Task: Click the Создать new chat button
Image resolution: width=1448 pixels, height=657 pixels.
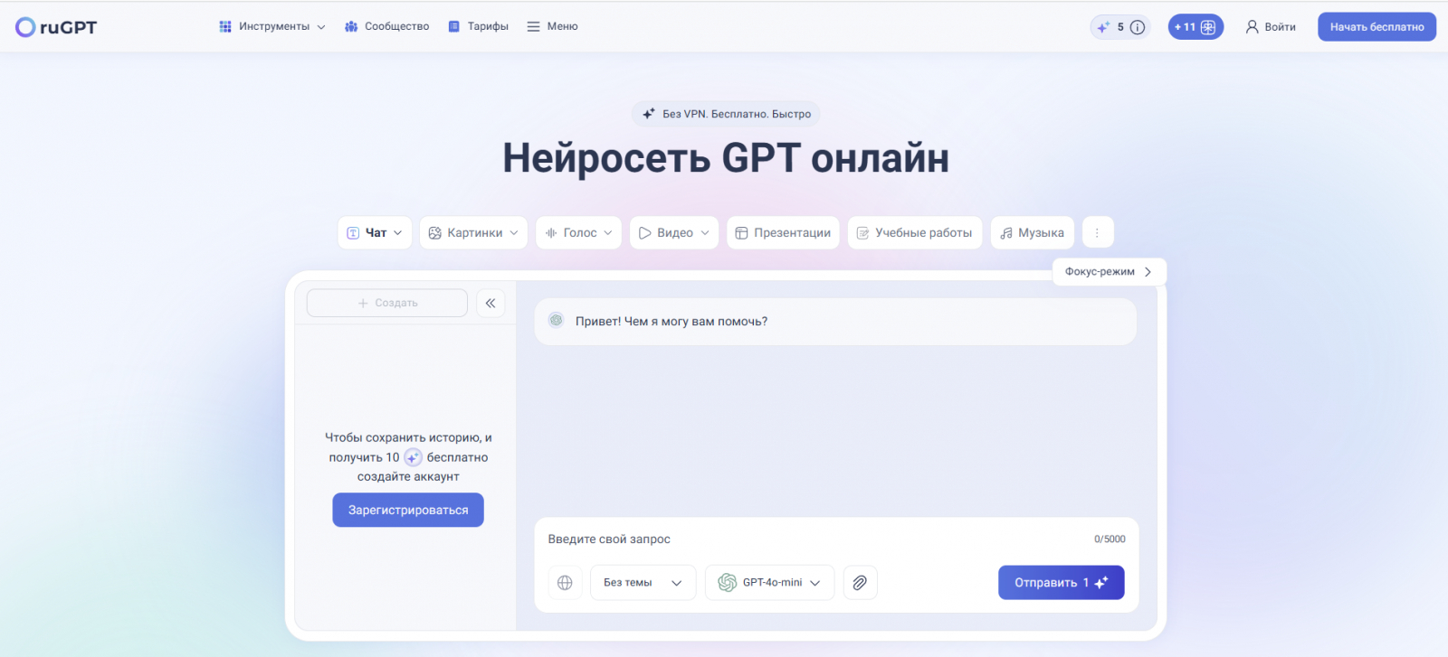Action: click(387, 304)
